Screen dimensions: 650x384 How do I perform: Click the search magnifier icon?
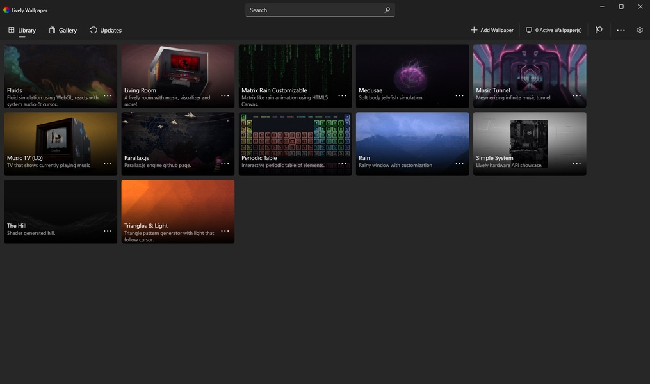[387, 10]
